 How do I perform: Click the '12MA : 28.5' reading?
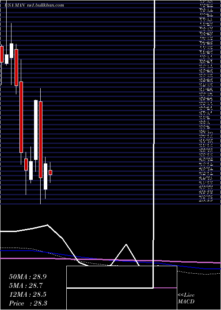pos(28,294)
